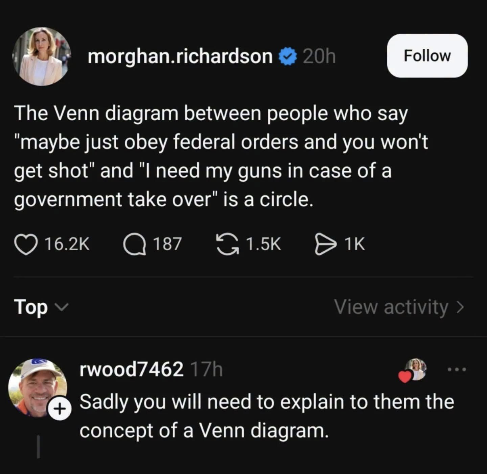This screenshot has height=474, width=487.
Task: Click the chevron next to Top
Action: [x=61, y=308]
